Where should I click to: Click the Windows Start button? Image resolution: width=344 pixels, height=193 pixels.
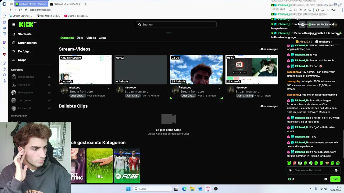(128, 189)
